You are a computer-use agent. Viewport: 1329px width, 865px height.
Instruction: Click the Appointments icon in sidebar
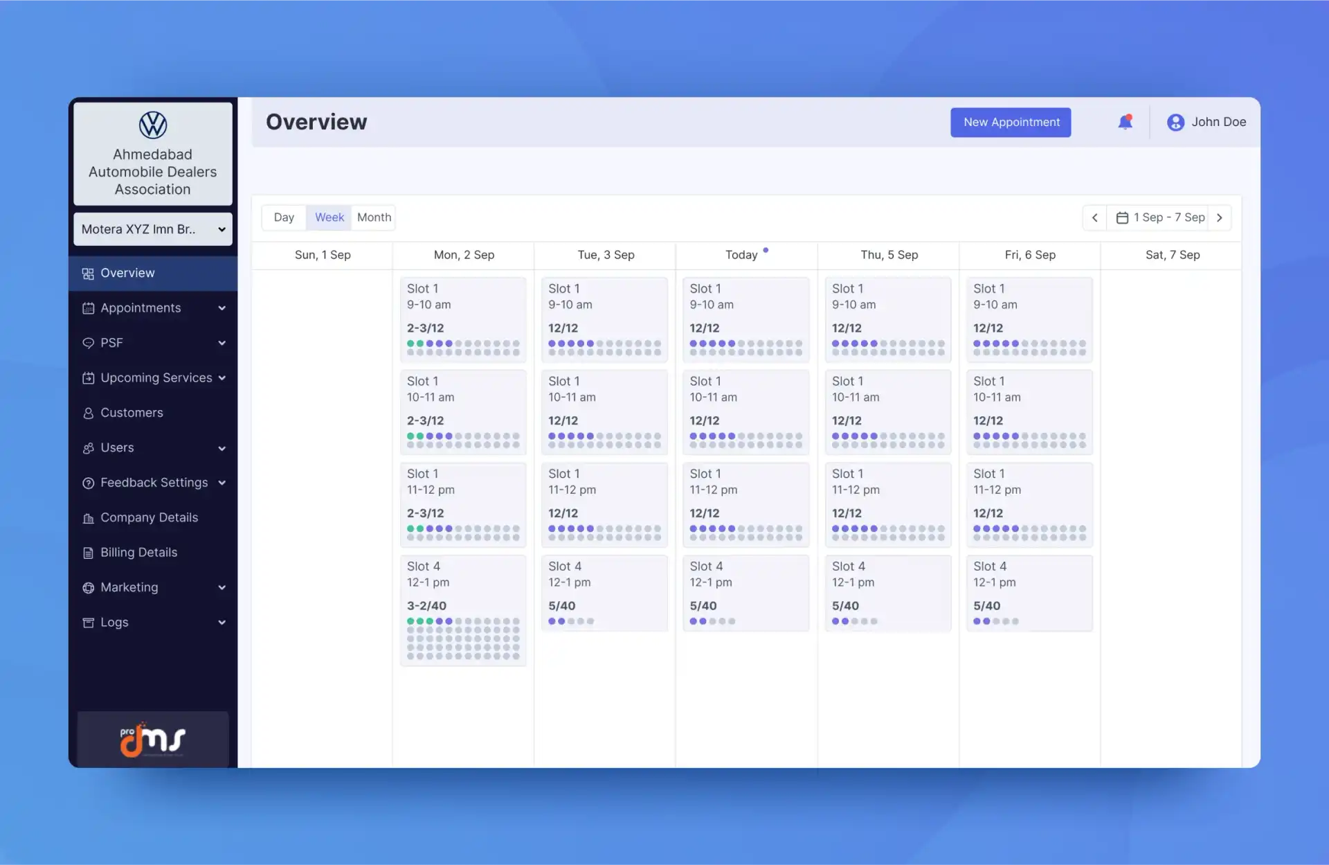coord(87,308)
